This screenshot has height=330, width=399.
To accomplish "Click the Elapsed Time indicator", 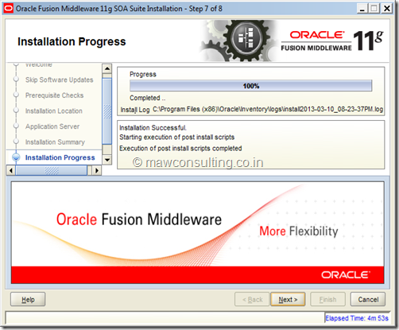I will [x=357, y=318].
